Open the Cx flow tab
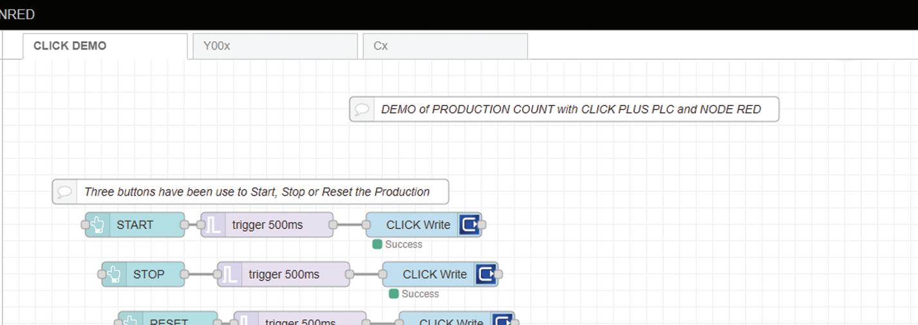The width and height of the screenshot is (918, 325). 445,46
